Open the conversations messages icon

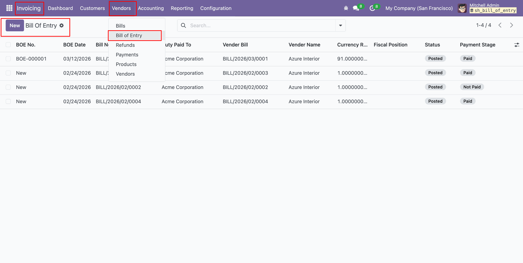(x=356, y=8)
